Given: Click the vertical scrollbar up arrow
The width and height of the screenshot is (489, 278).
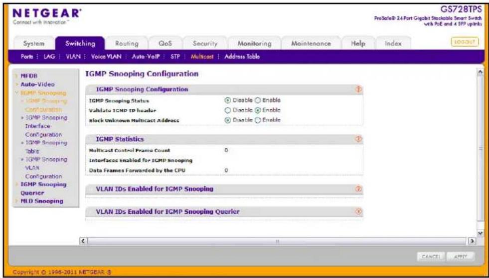Looking at the screenshot, I should coord(480,72).
